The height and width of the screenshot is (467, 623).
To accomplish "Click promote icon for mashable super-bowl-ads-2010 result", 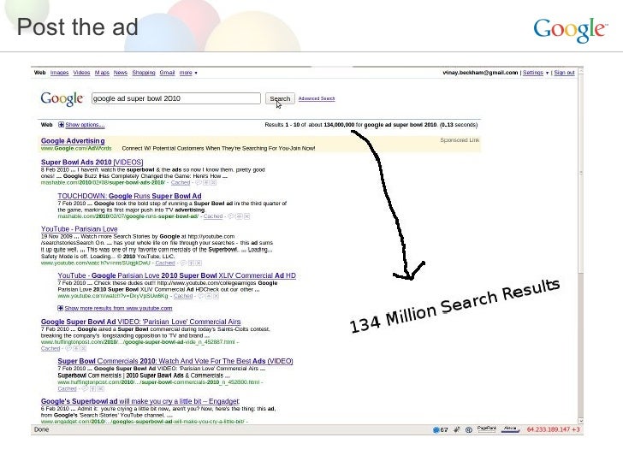I will click(x=206, y=183).
